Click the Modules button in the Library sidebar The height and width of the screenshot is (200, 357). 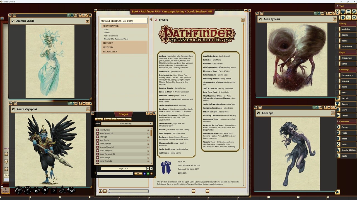point(346,29)
